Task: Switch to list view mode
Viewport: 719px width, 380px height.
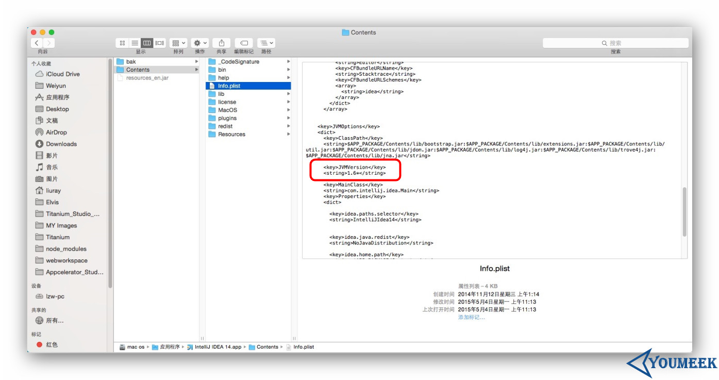Action: (x=135, y=43)
